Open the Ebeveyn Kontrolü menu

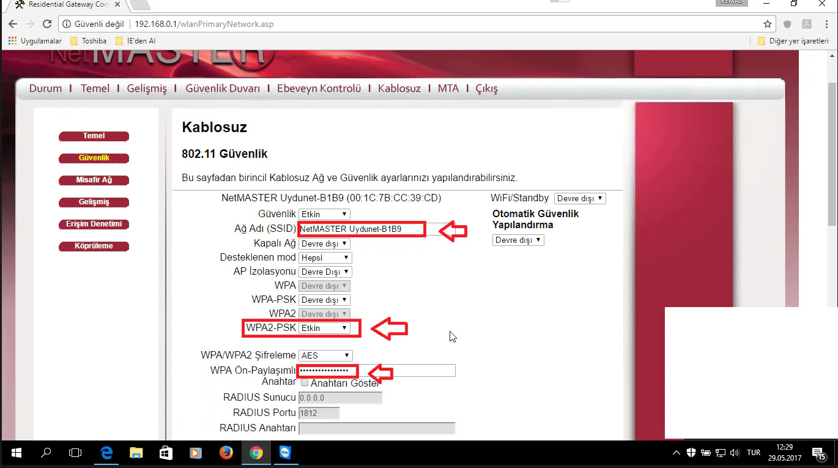point(319,88)
